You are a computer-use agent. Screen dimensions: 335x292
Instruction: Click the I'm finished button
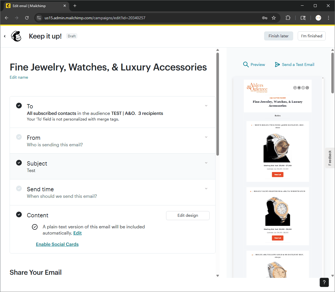pyautogui.click(x=312, y=36)
